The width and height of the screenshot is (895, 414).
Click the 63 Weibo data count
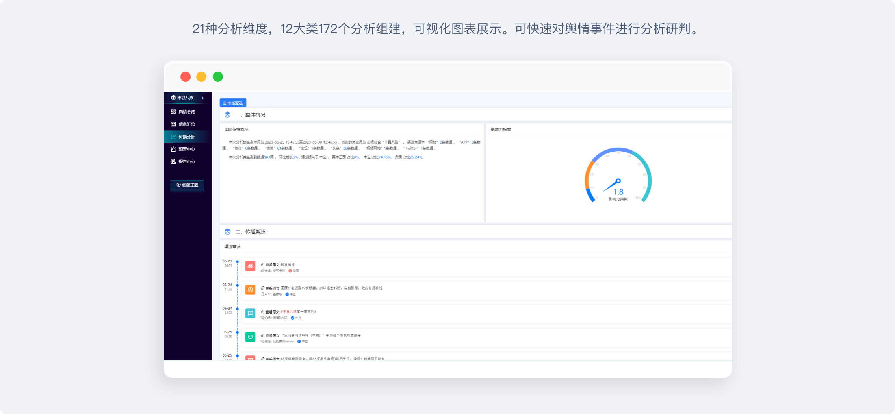pos(279,148)
